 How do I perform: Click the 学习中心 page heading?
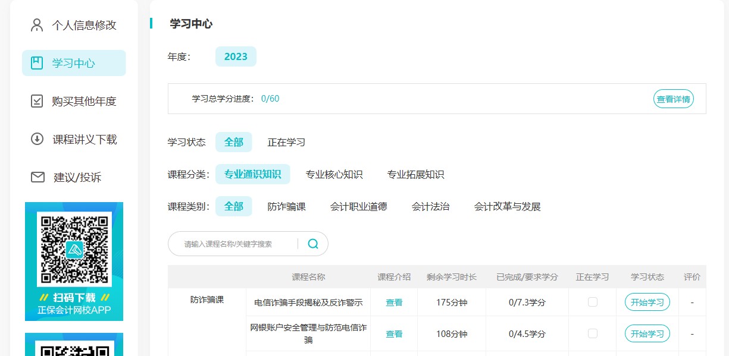click(191, 24)
